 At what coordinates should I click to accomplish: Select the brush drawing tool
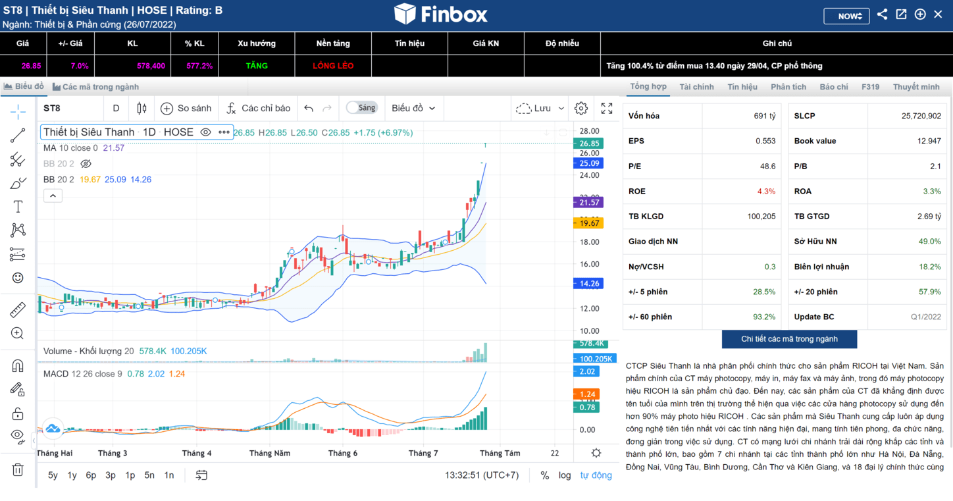(x=18, y=183)
